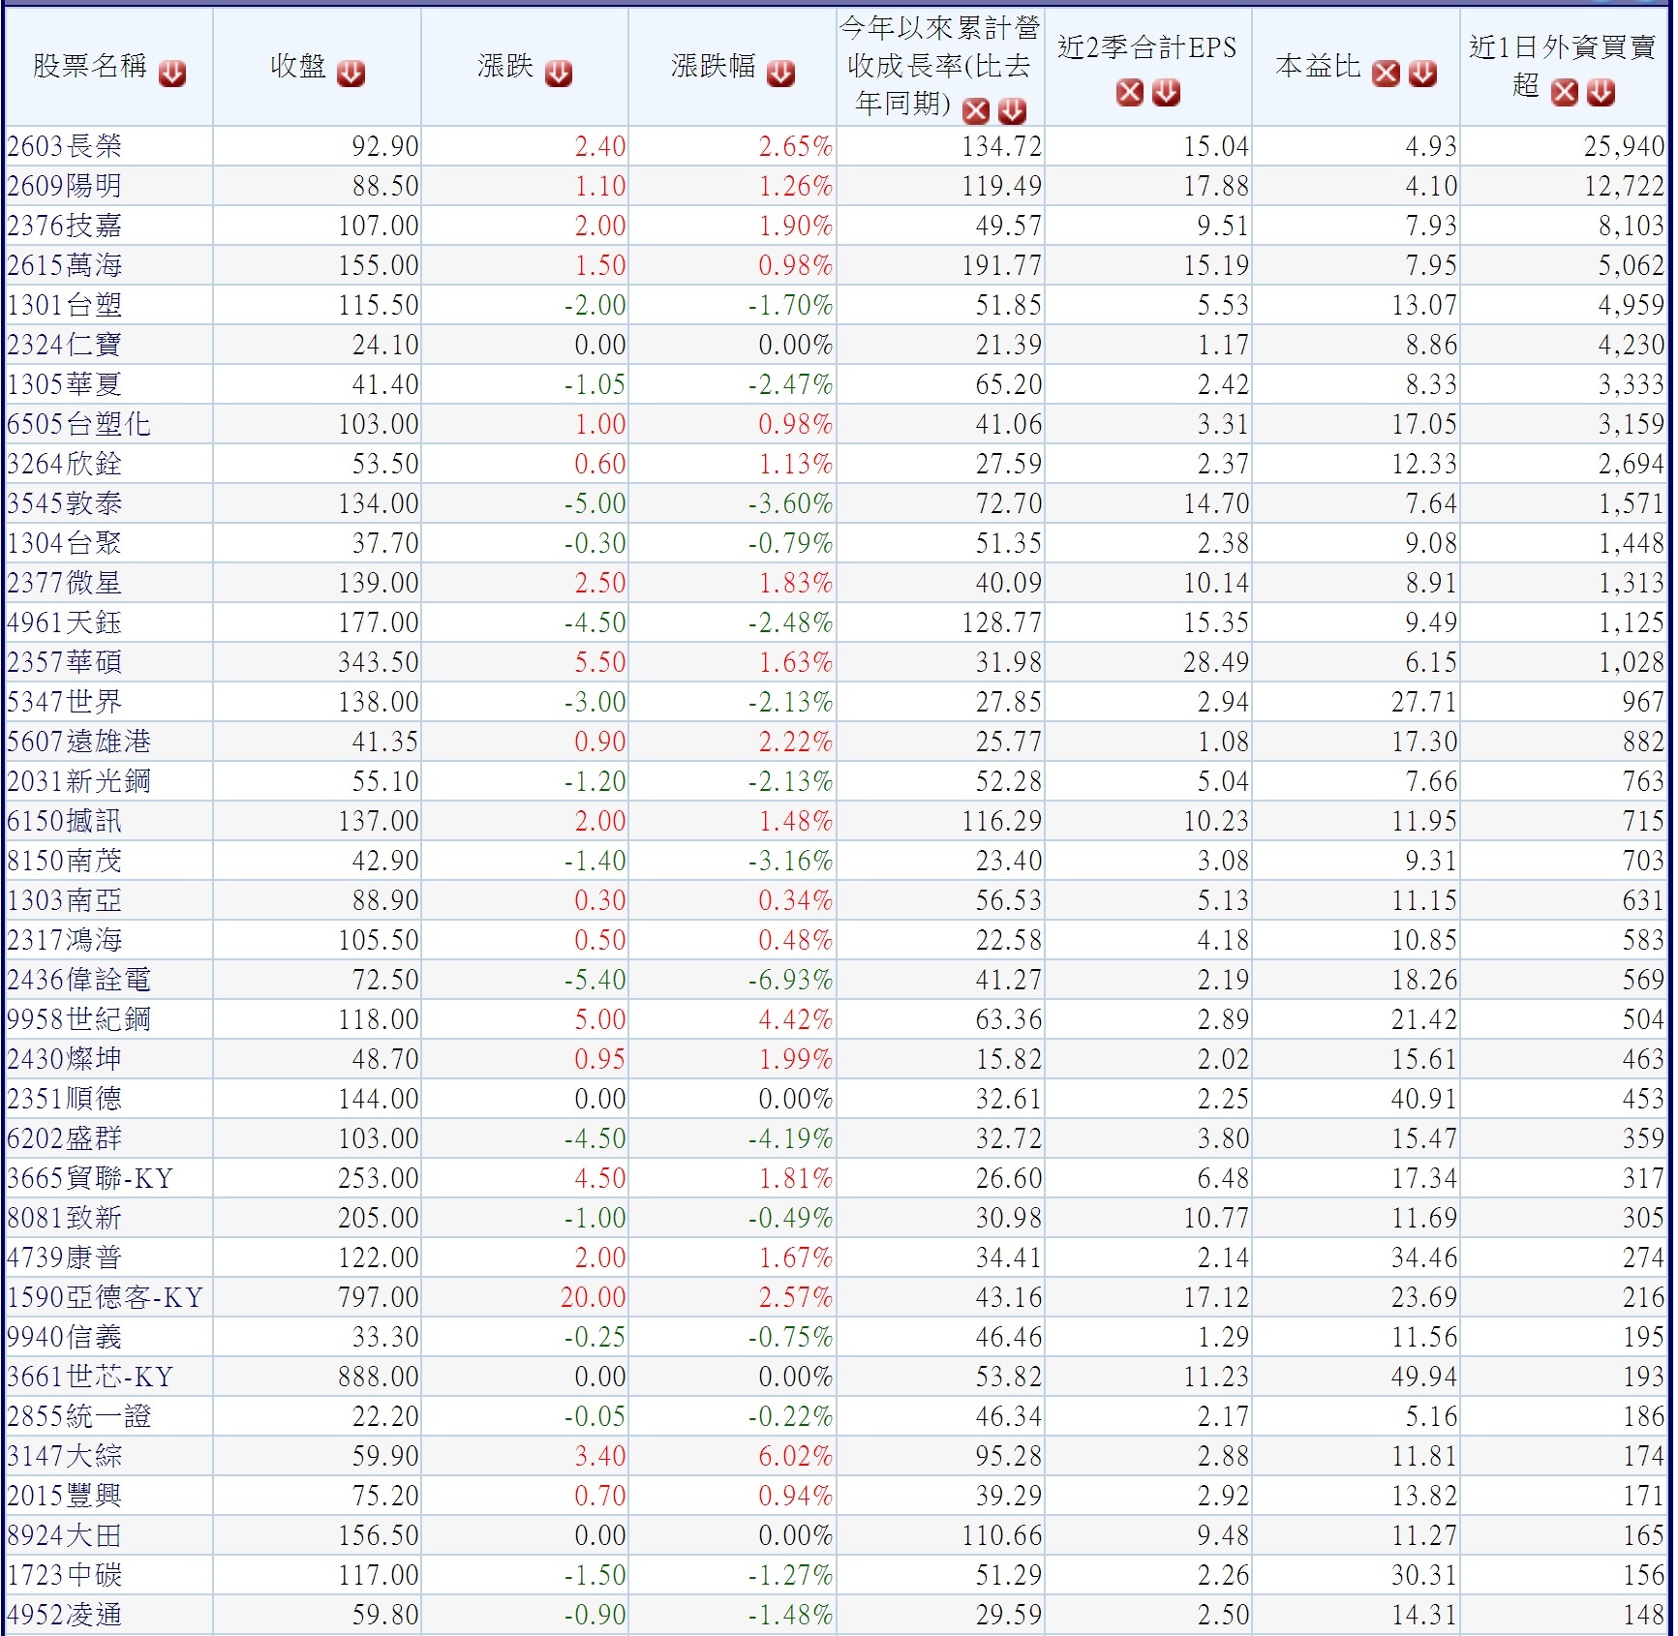Remove the 近1日外資買賣超 column via X icon
Screen dimensions: 1678x1636
coord(1564,92)
